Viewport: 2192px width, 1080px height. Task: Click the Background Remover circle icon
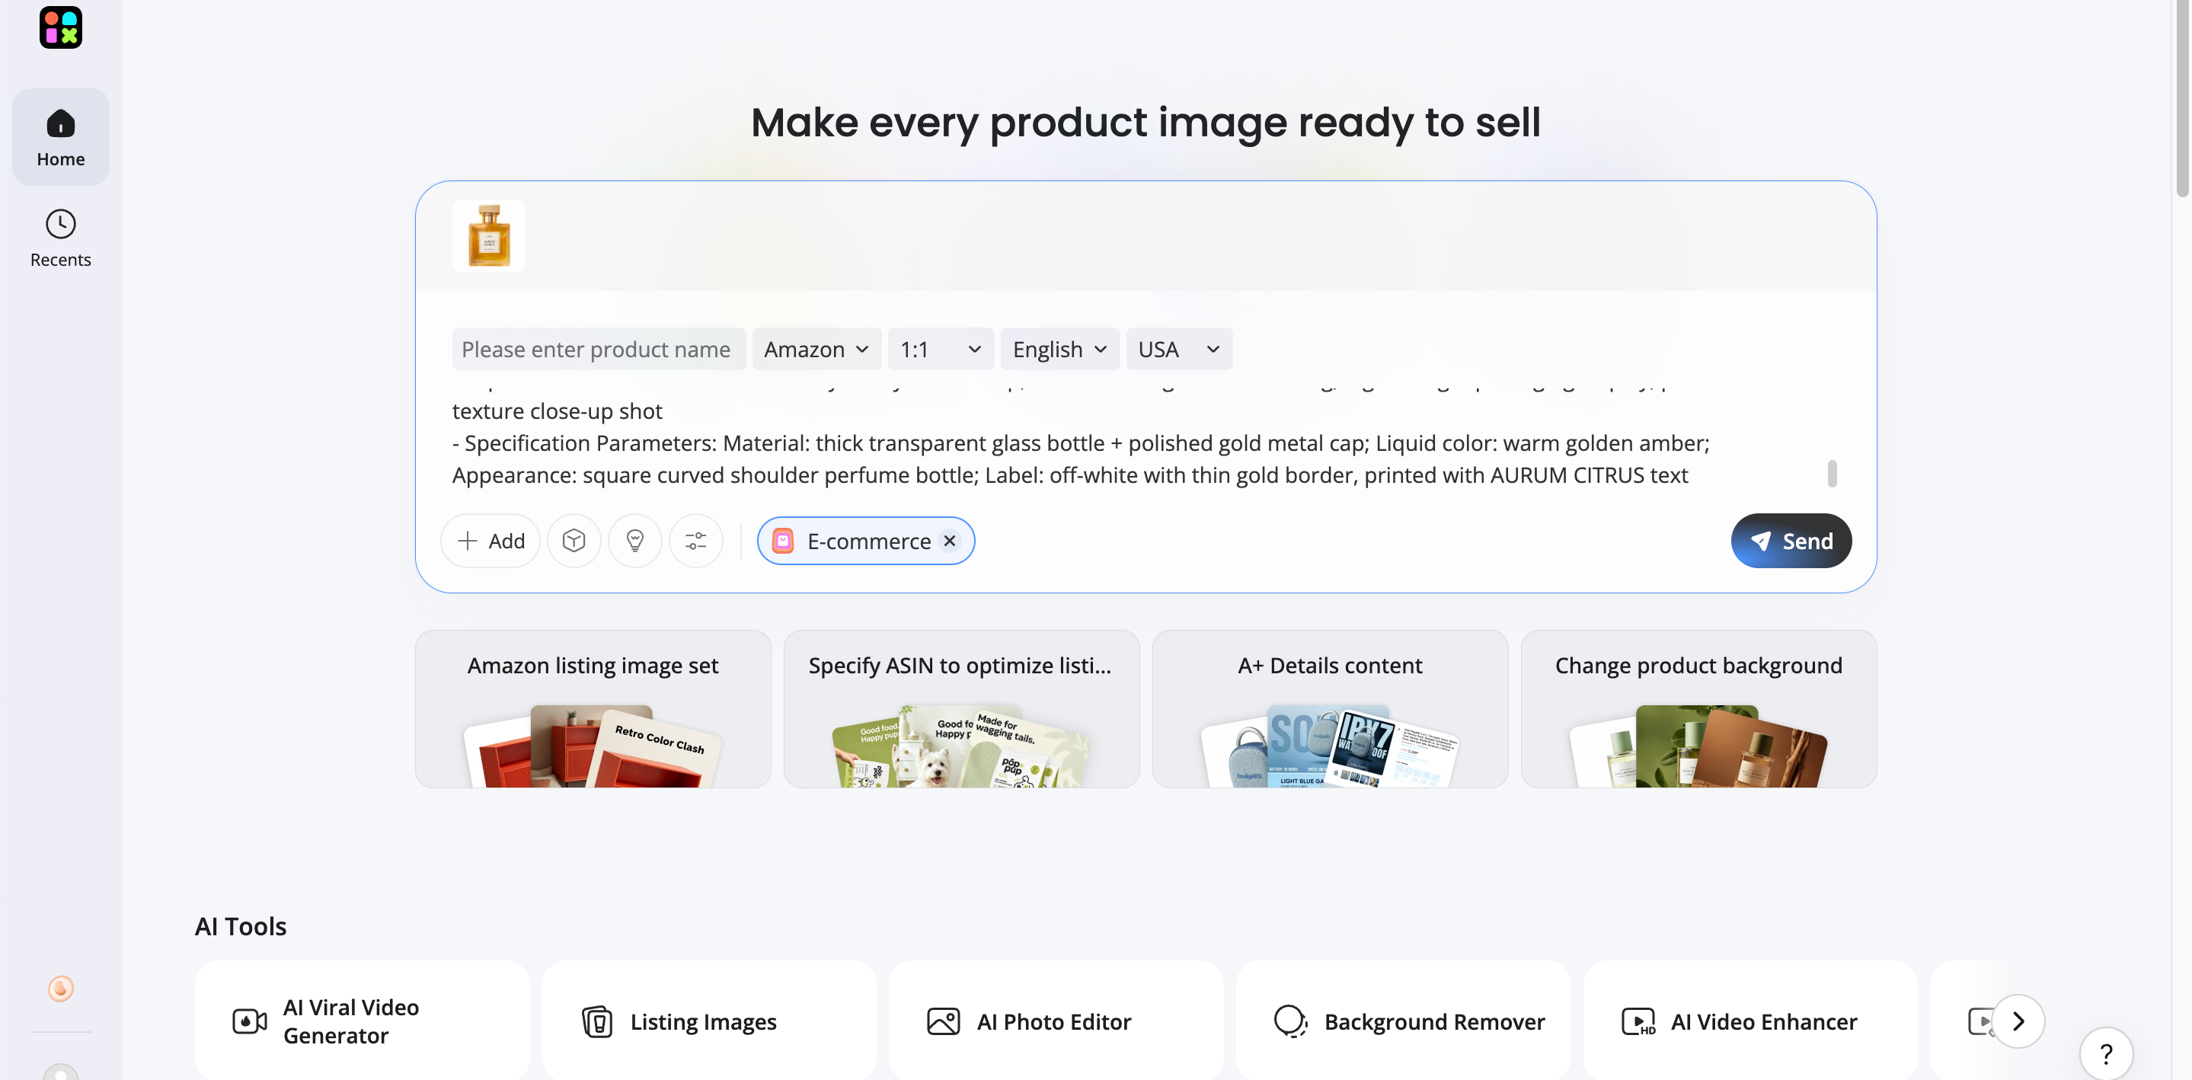(x=1290, y=1021)
